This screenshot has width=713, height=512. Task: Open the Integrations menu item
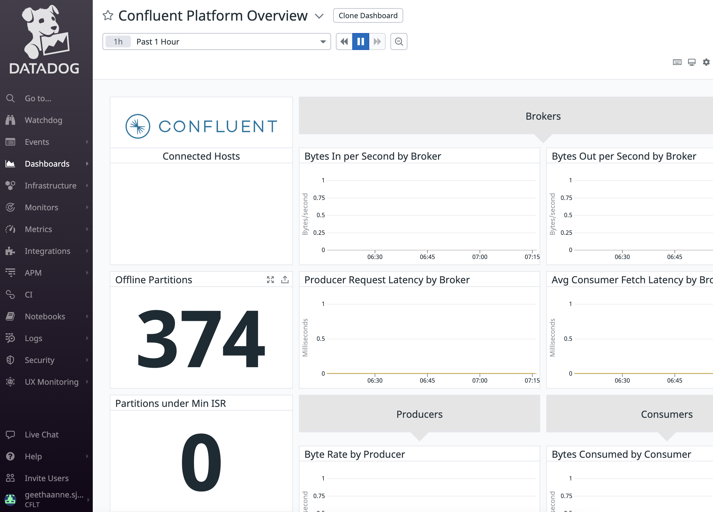coord(47,251)
